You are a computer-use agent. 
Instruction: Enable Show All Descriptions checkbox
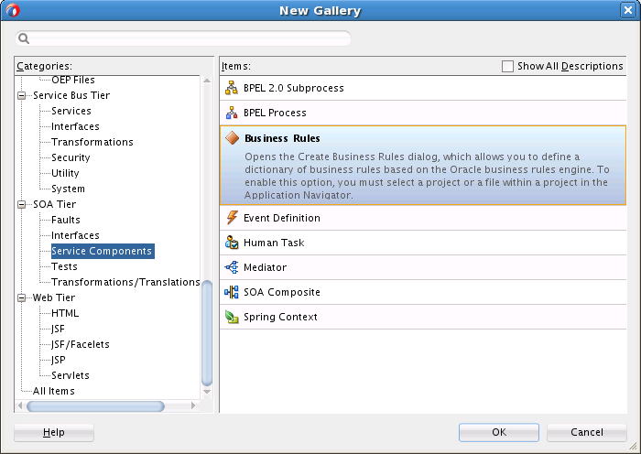pyautogui.click(x=507, y=66)
